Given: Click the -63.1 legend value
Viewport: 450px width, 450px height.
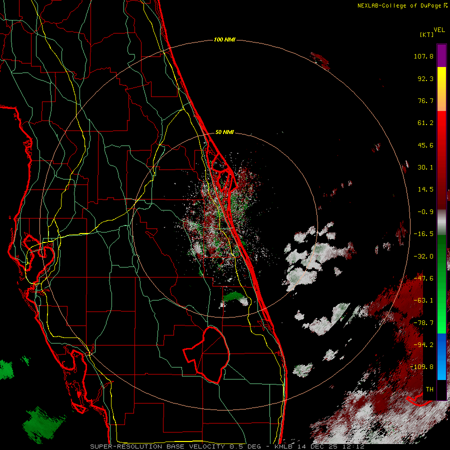Looking at the screenshot, I should [423, 300].
